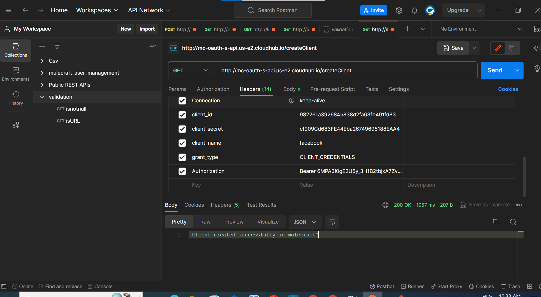Copy the response body with copy icon

pyautogui.click(x=496, y=222)
